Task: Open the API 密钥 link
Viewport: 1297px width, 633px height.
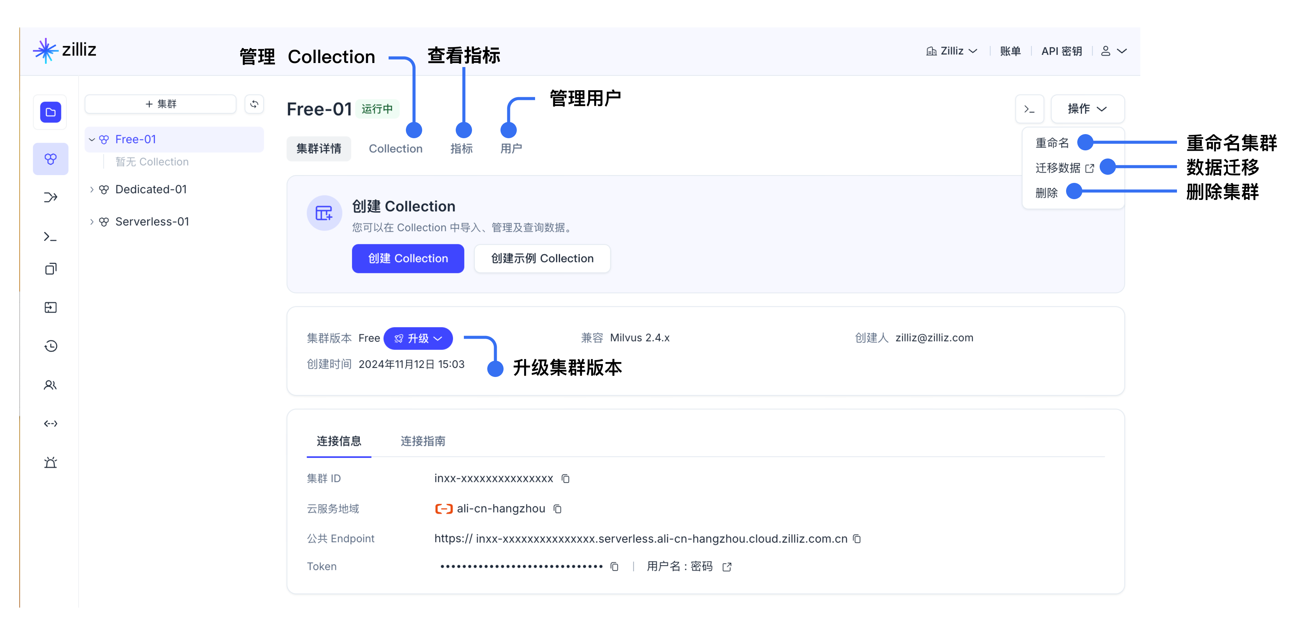Action: [1062, 51]
